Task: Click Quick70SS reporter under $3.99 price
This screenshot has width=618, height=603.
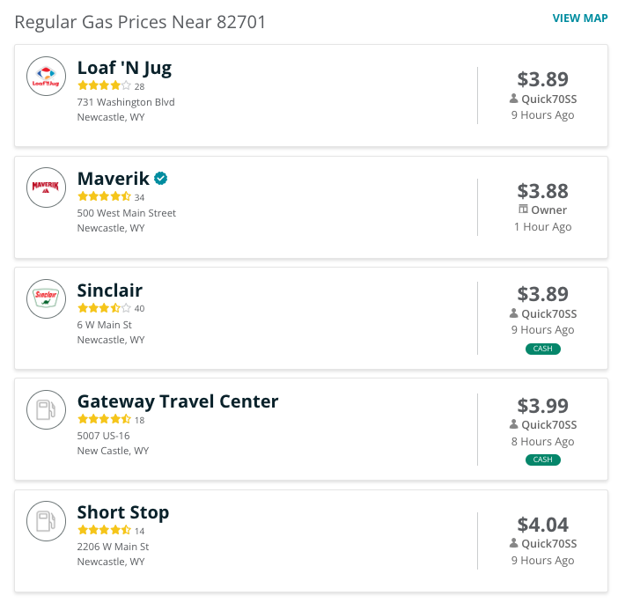Action: (543, 425)
